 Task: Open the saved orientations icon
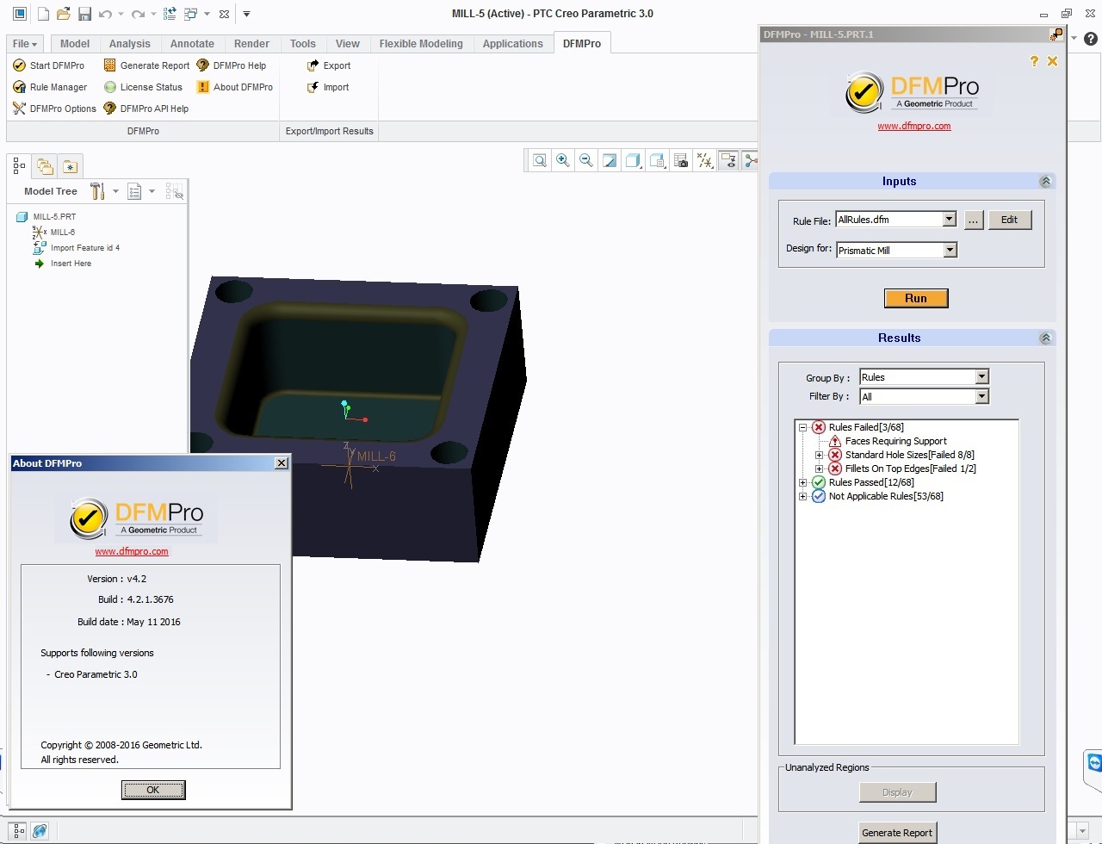[x=658, y=160]
